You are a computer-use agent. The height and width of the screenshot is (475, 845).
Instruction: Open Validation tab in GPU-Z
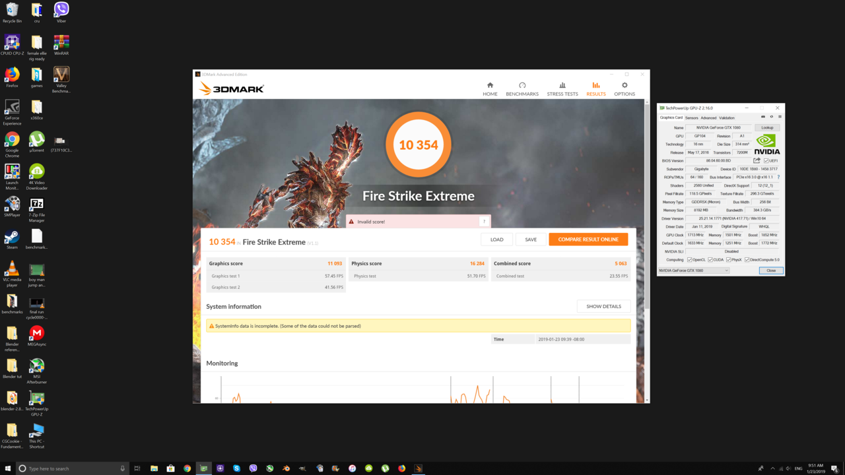coord(727,117)
